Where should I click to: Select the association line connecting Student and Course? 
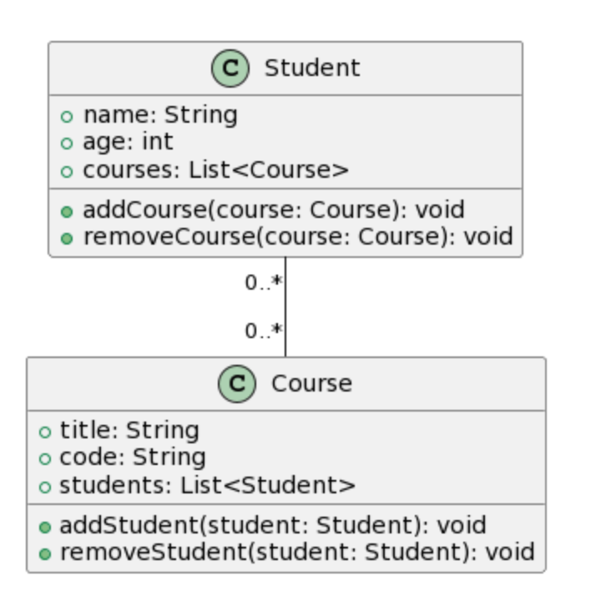[285, 307]
